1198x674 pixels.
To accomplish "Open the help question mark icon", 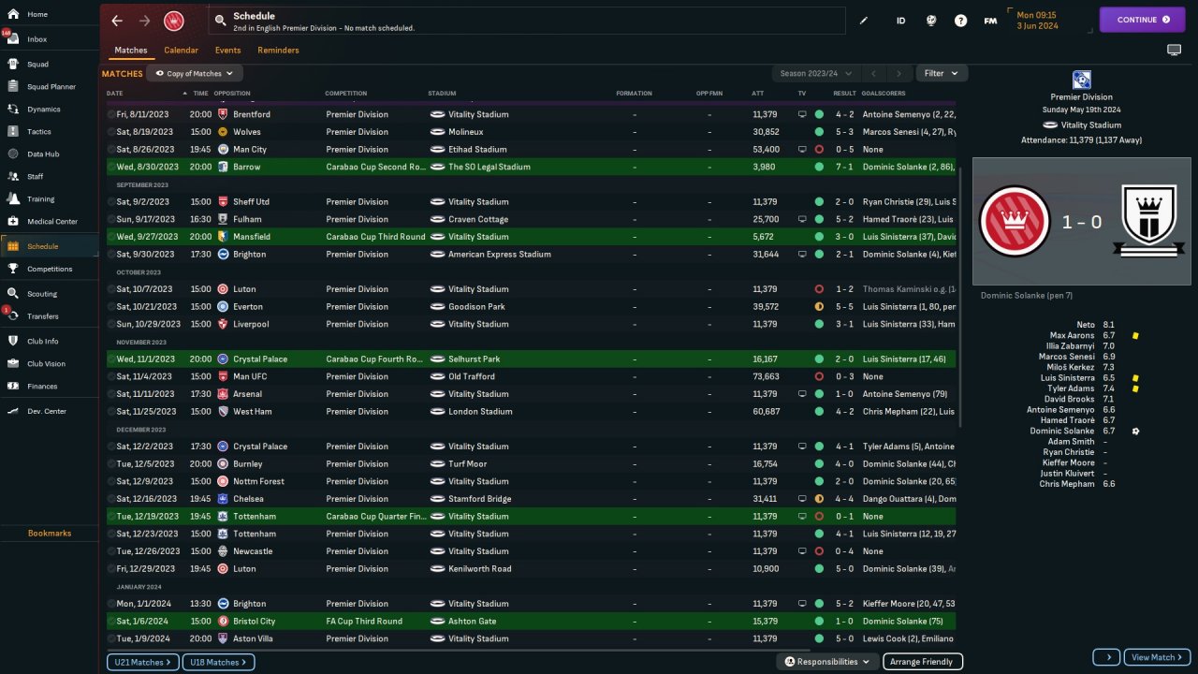I will (x=960, y=21).
